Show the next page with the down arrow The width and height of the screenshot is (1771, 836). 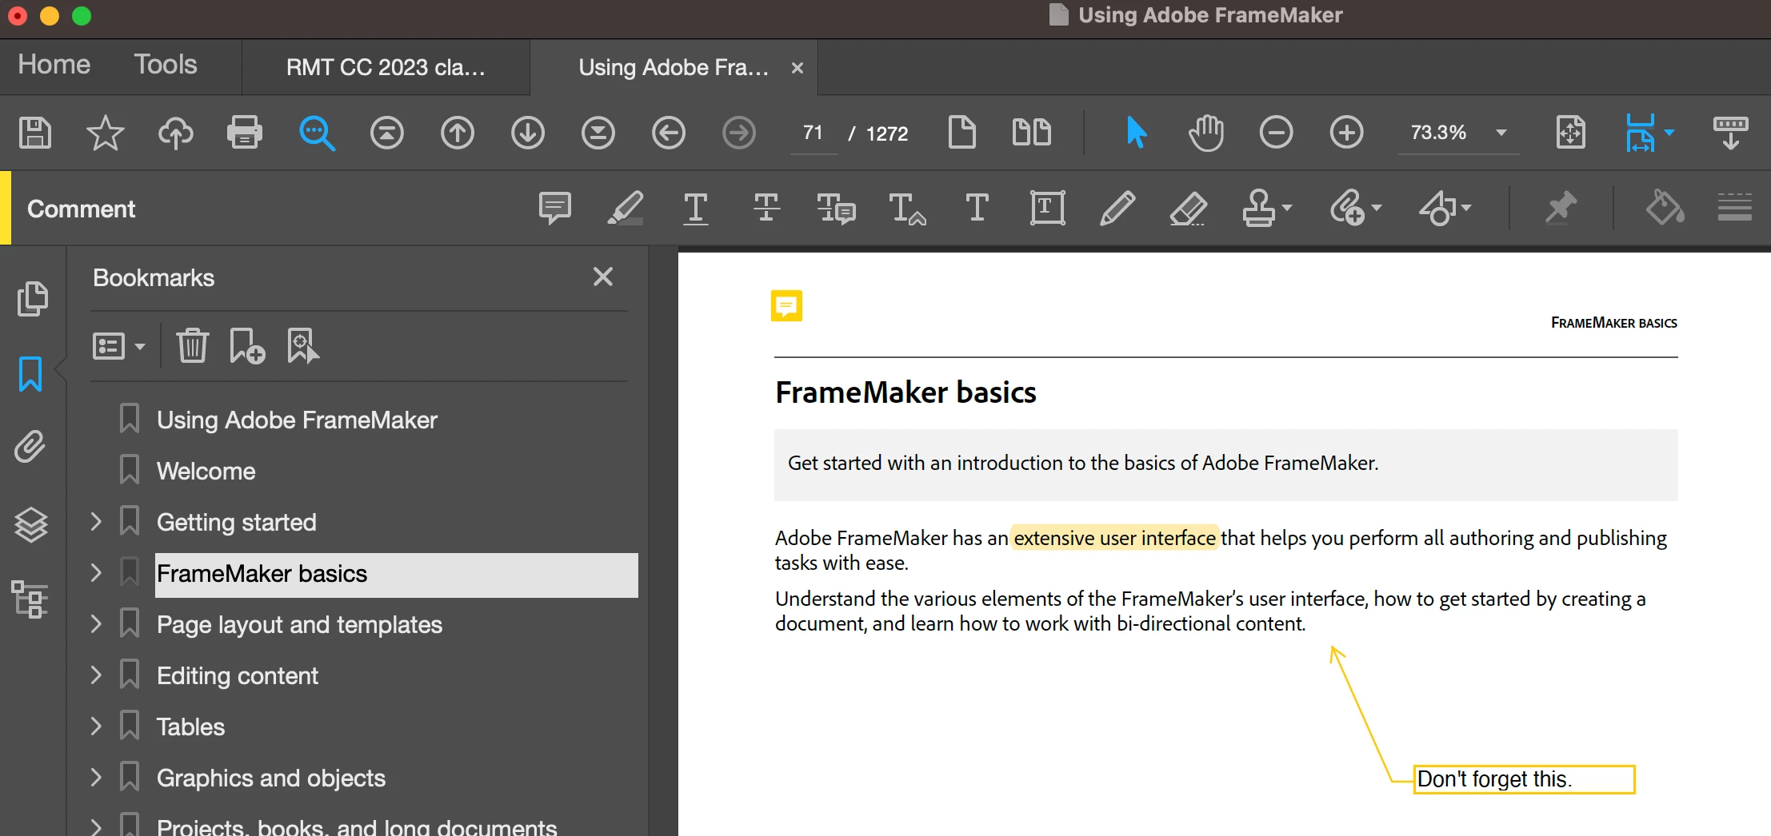tap(528, 133)
